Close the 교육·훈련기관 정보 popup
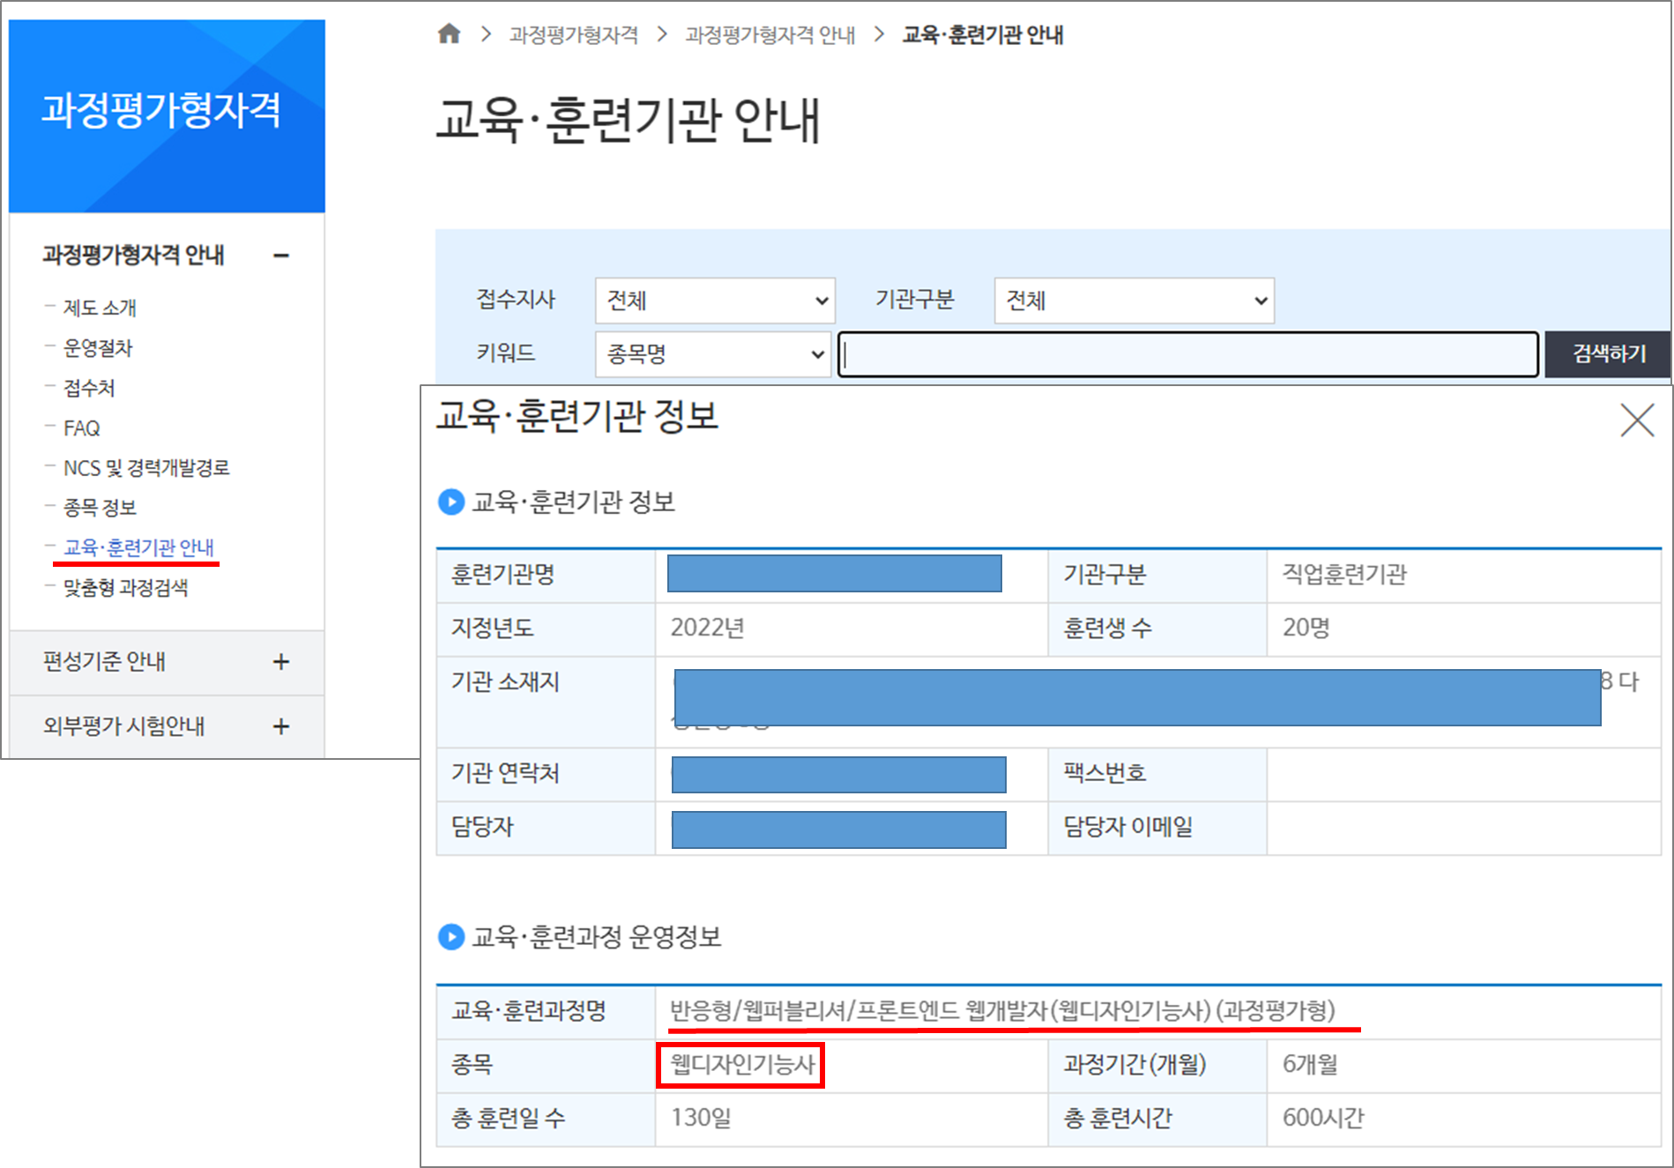 tap(1637, 420)
